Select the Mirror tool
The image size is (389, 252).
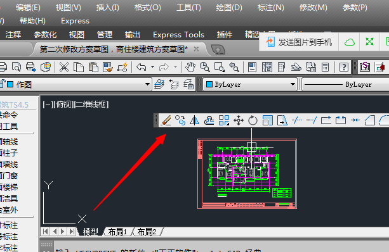(x=194, y=120)
